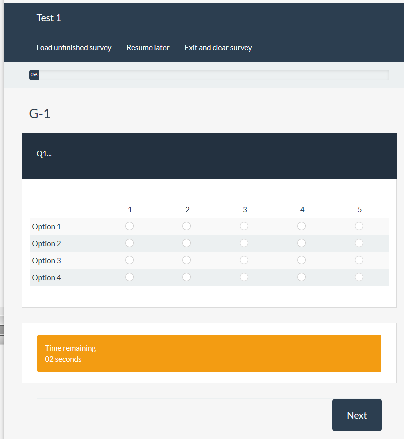Screen dimensions: 404x439
Task: Click the Time remaining countdown banner
Action: click(x=209, y=353)
